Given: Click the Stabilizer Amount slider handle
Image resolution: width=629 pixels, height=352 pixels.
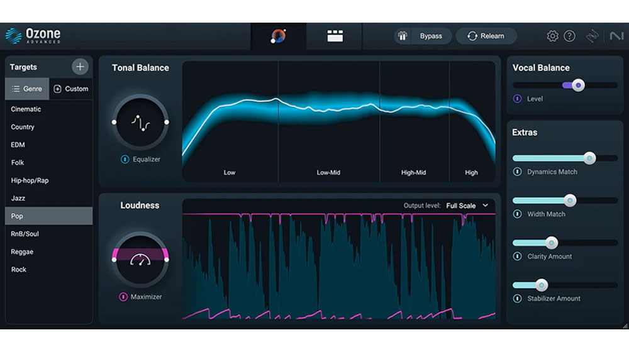Looking at the screenshot, I should click(x=542, y=285).
